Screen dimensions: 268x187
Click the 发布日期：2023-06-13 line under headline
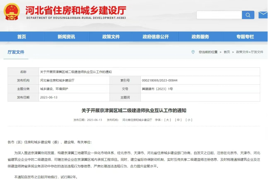click(x=88, y=120)
